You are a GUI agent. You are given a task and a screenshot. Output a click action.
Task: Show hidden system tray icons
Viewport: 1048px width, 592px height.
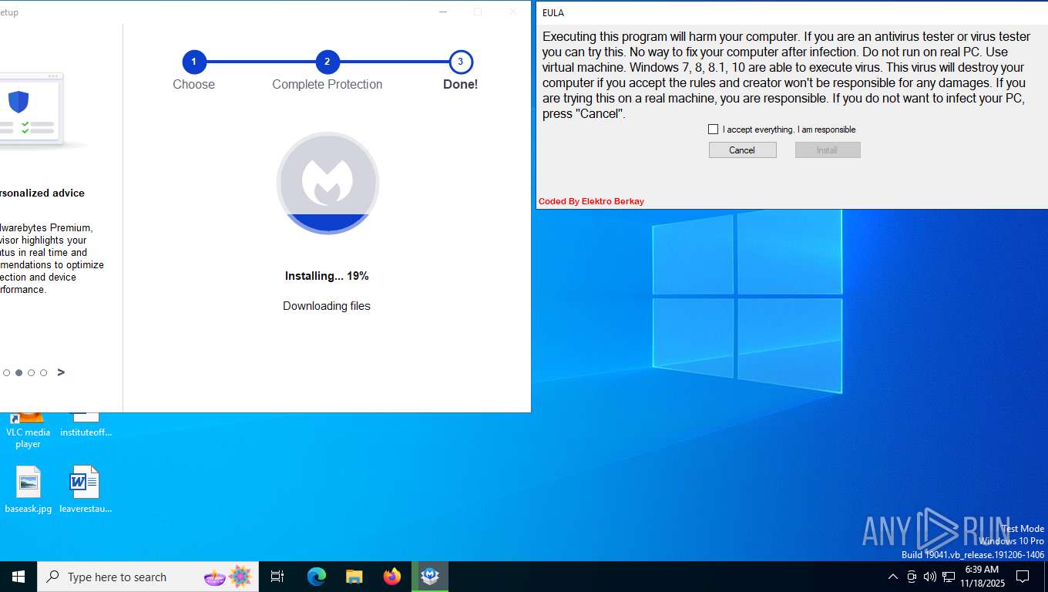892,577
